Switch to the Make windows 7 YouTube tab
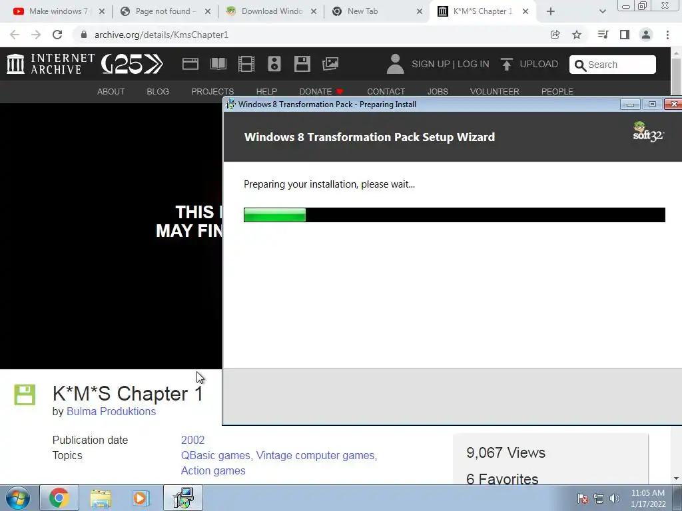The image size is (682, 511). tap(58, 11)
